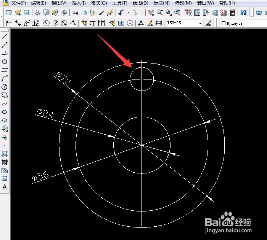Open the 编辑(E) menu
This screenshot has height=240, width=267.
[x=39, y=3]
